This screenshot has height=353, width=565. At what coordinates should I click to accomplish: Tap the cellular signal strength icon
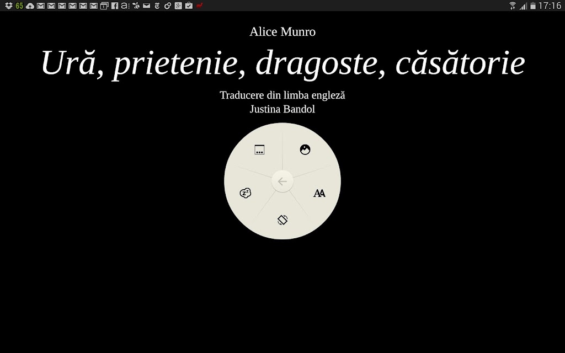pos(523,6)
